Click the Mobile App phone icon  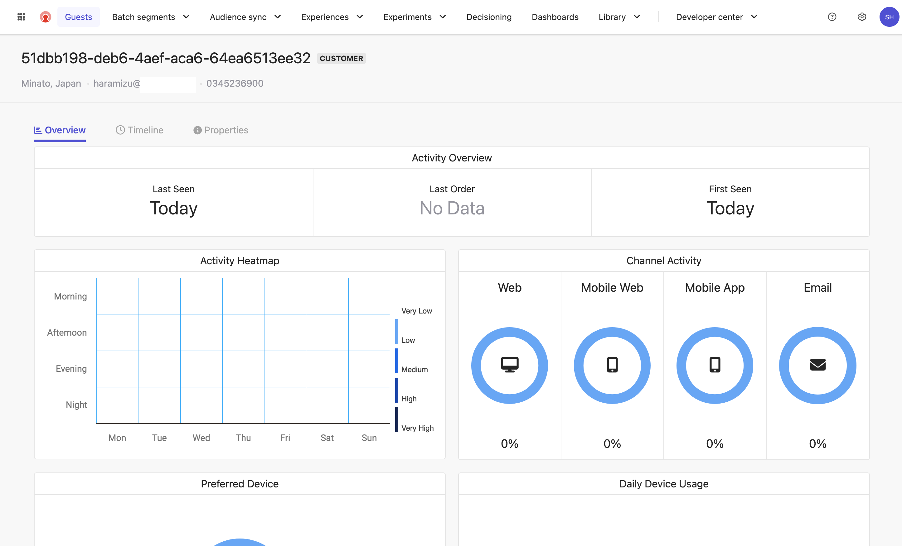point(715,365)
